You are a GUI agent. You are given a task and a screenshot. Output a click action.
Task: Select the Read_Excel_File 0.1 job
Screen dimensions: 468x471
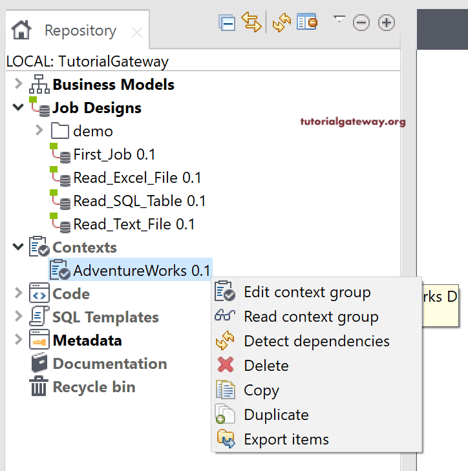137,178
